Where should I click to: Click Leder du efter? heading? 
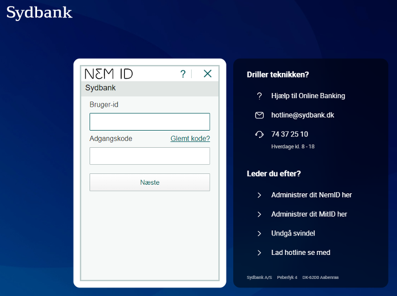click(274, 174)
